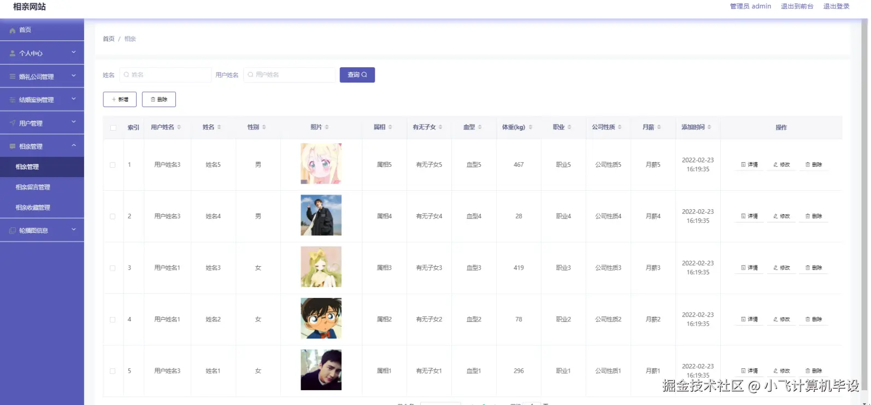Open 首页 in the sidebar
This screenshot has height=405, width=871.
click(42, 30)
